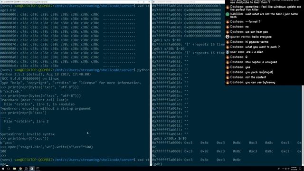Click the gdb address line 0x7fffff7a0034
Screen dimensions: 304x171
(170, 134)
